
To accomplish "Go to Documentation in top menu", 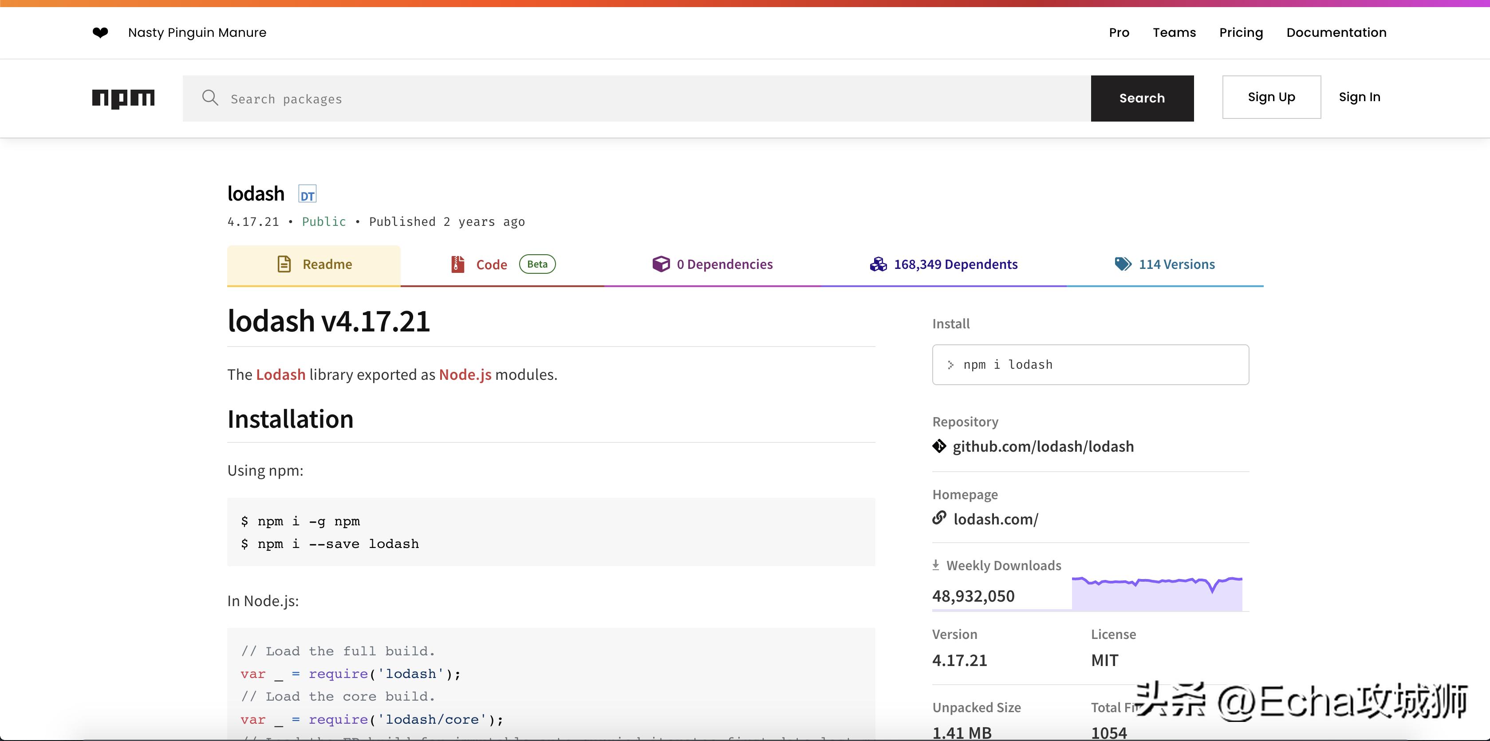I will (x=1336, y=33).
